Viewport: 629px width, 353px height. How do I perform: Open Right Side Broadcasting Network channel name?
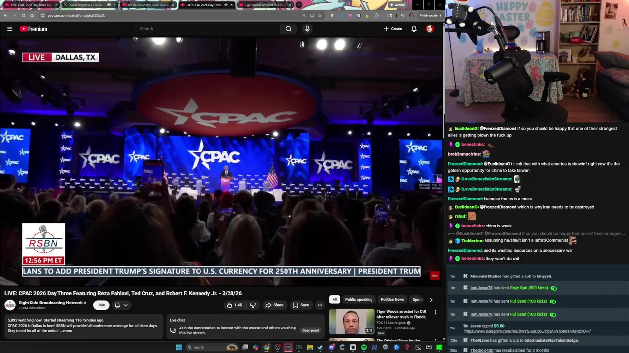pos(50,303)
